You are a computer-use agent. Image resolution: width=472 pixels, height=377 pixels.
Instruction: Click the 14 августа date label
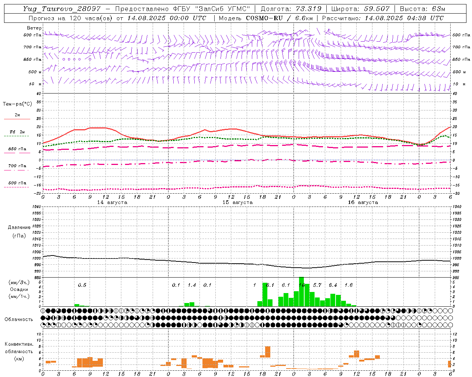(112, 202)
